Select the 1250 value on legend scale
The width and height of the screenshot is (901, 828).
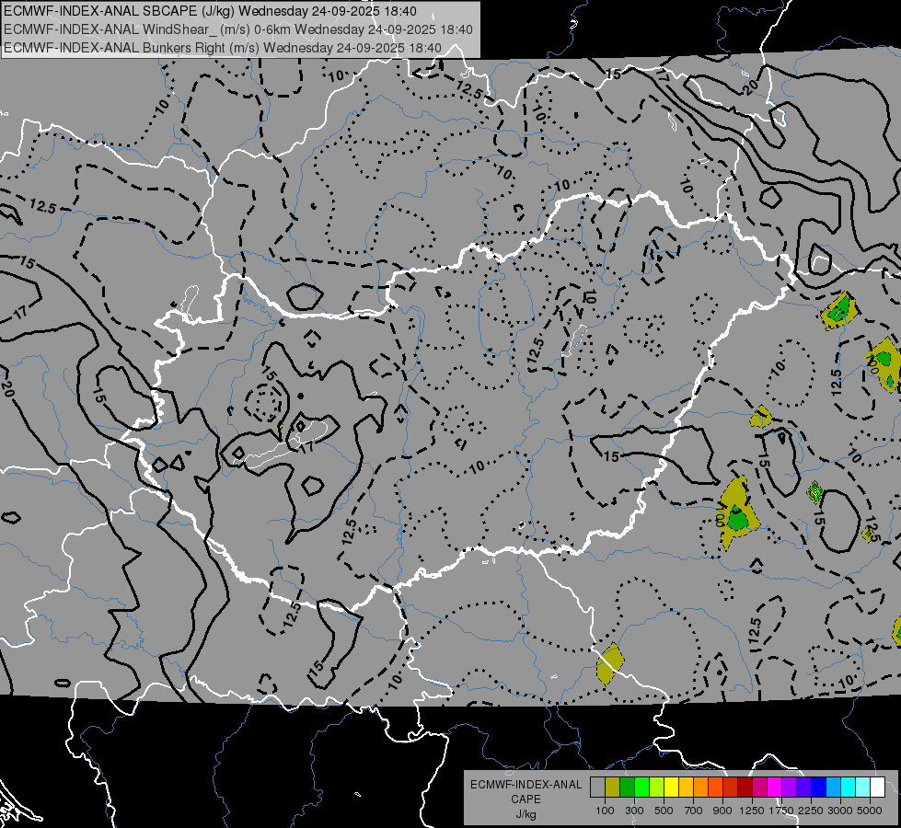pyautogui.click(x=752, y=811)
